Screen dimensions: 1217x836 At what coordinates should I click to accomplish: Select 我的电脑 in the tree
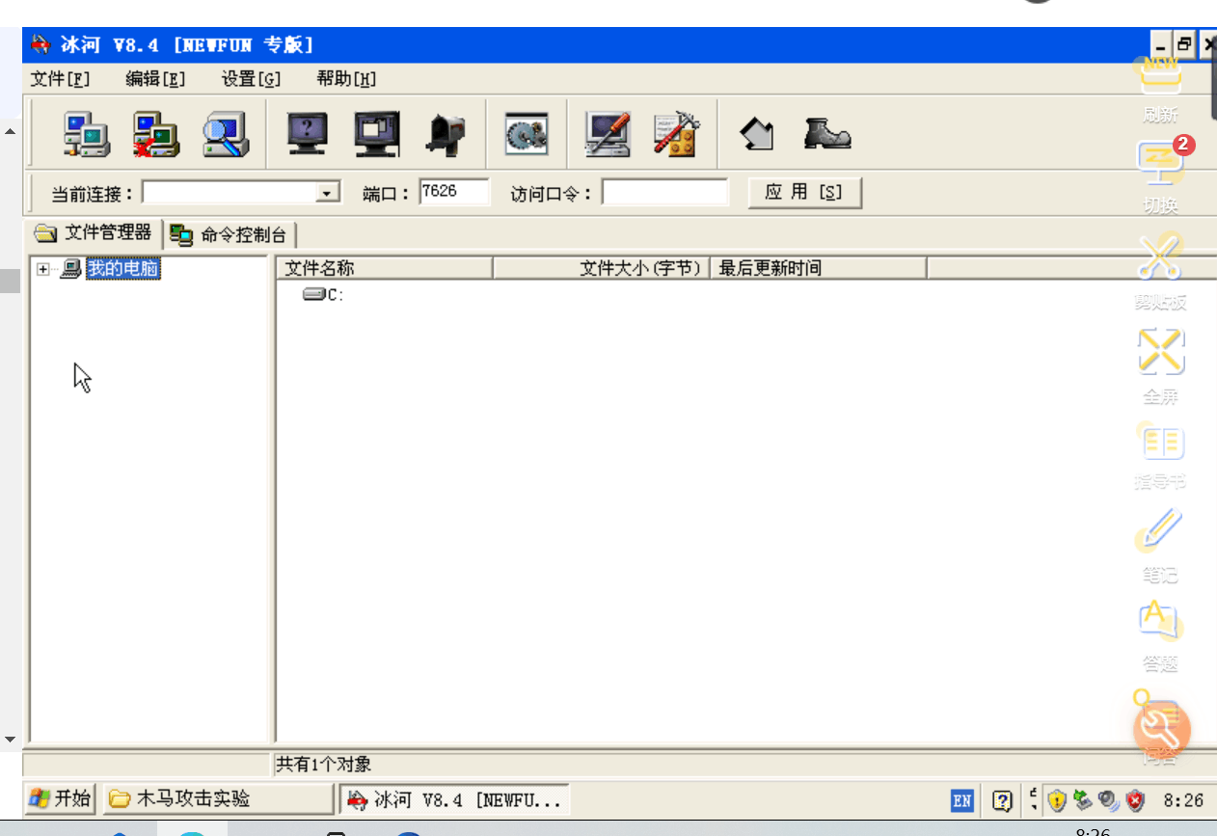click(x=122, y=269)
